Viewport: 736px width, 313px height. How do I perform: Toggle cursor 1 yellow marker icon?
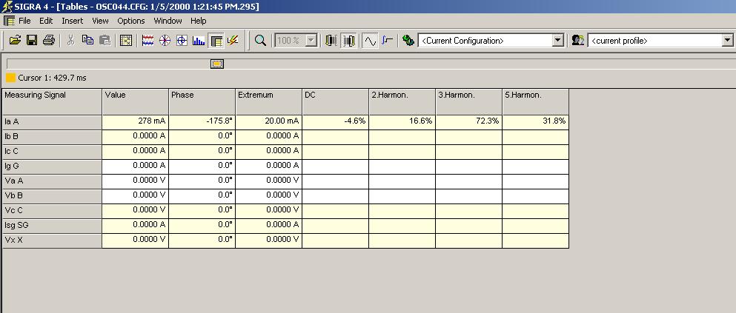tap(331, 40)
